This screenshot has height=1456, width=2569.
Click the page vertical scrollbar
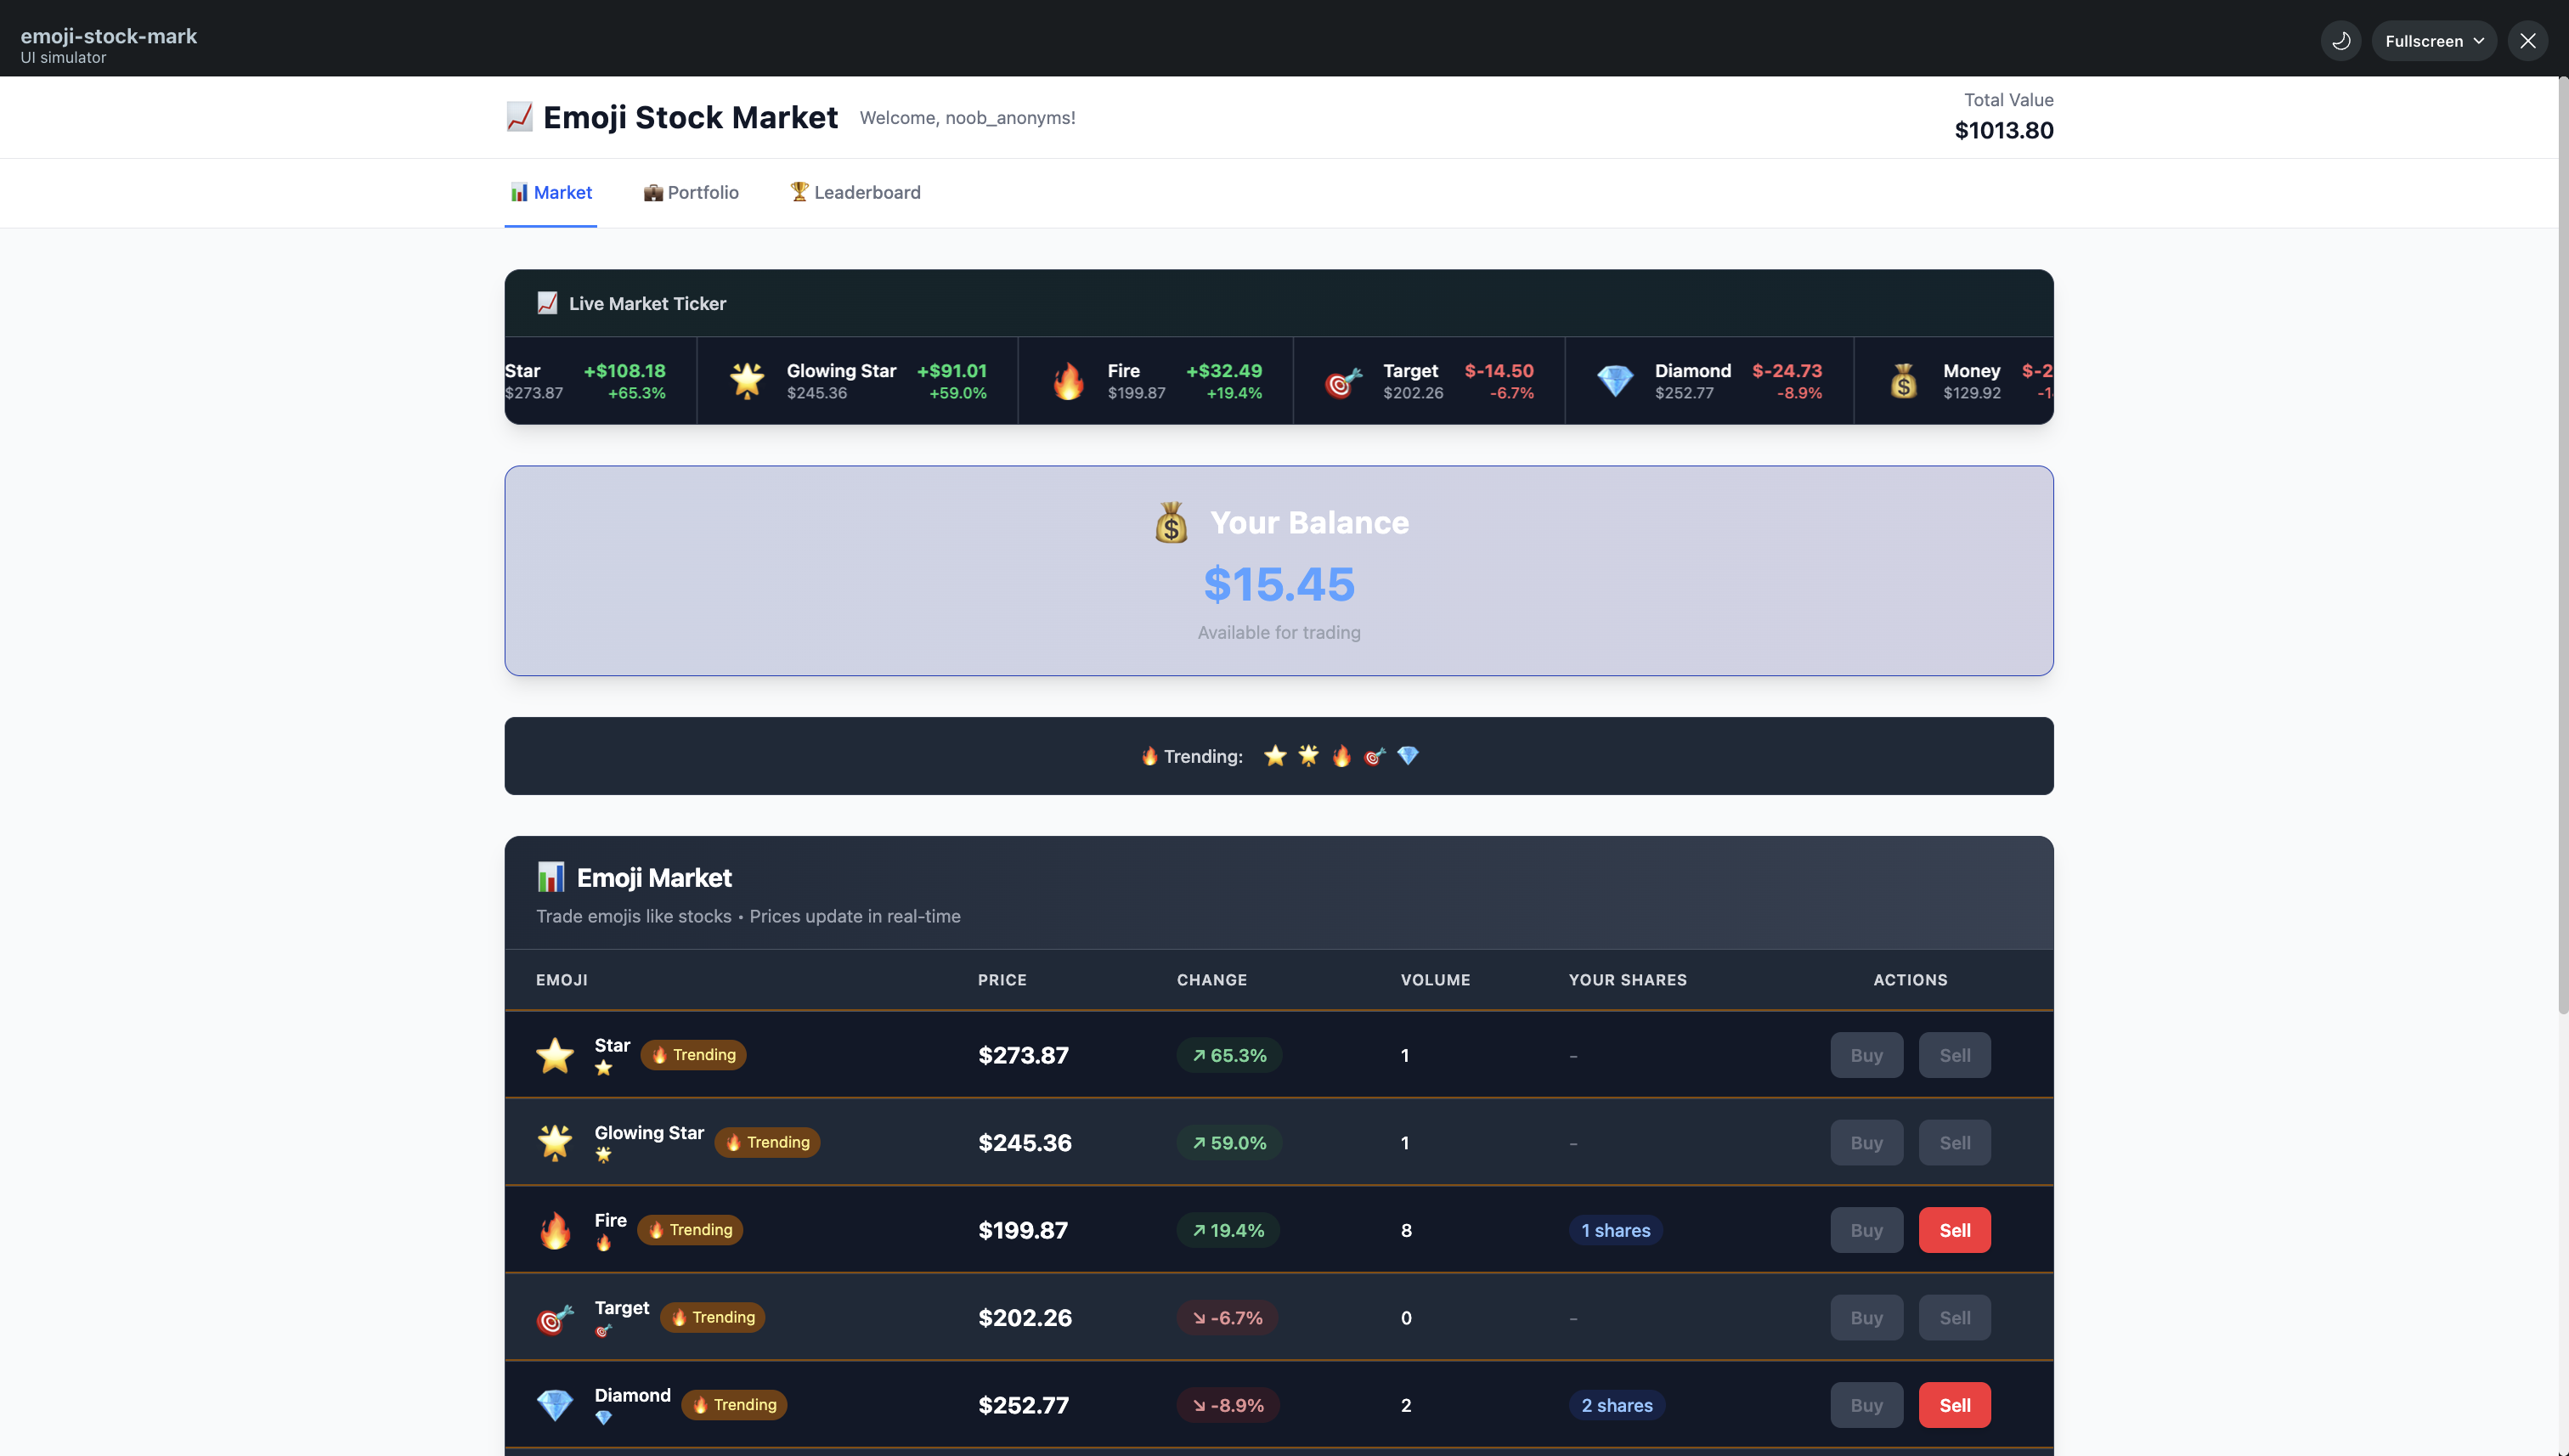2562,545
